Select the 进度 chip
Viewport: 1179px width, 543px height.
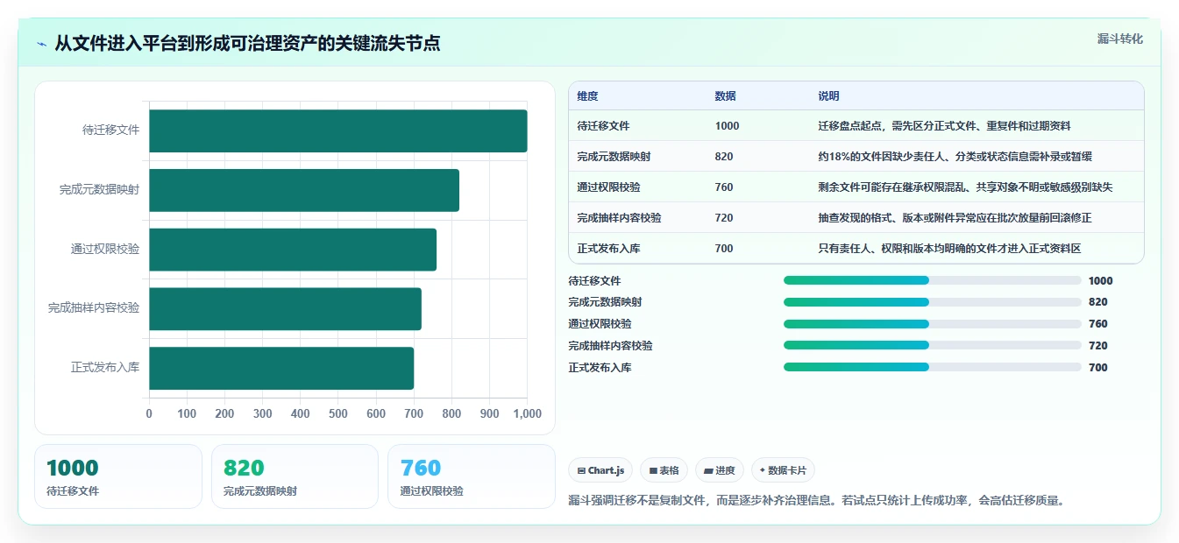(x=720, y=470)
